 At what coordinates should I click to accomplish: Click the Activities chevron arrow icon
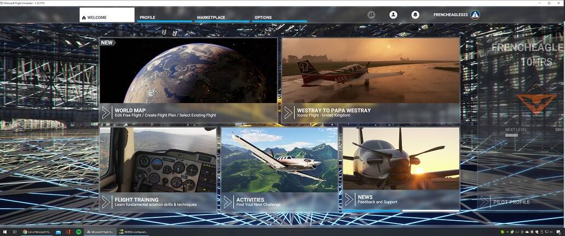228,202
